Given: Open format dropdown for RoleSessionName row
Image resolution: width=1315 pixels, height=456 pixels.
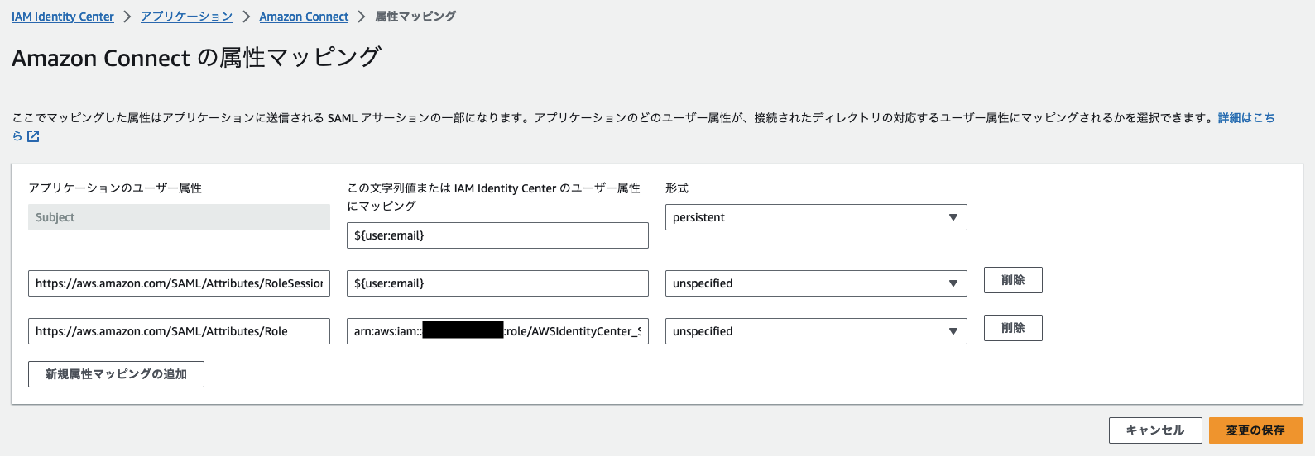Looking at the screenshot, I should pyautogui.click(x=816, y=283).
